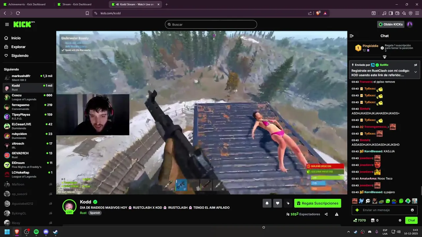
Task: Open ELCesarLIVE channel in sidebar
Action: [x=28, y=126]
